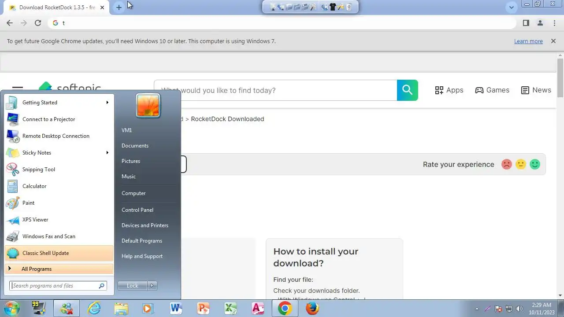Click the Lock button
The width and height of the screenshot is (564, 317).
click(133, 286)
